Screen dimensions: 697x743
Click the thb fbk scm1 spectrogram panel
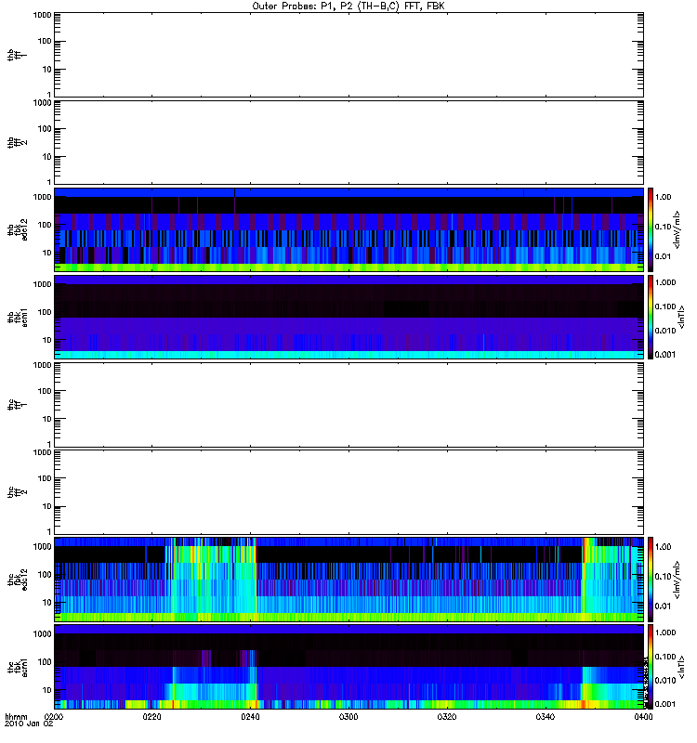348,317
